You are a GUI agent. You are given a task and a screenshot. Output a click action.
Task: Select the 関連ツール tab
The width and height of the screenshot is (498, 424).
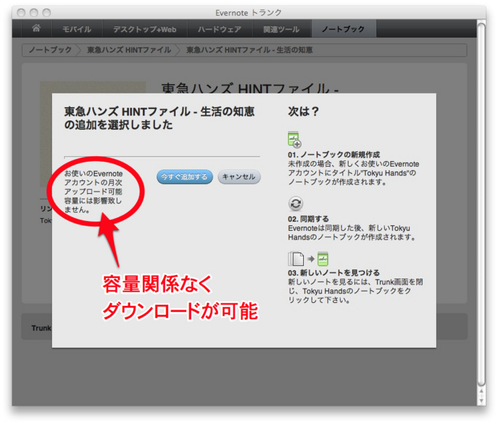pyautogui.click(x=282, y=29)
